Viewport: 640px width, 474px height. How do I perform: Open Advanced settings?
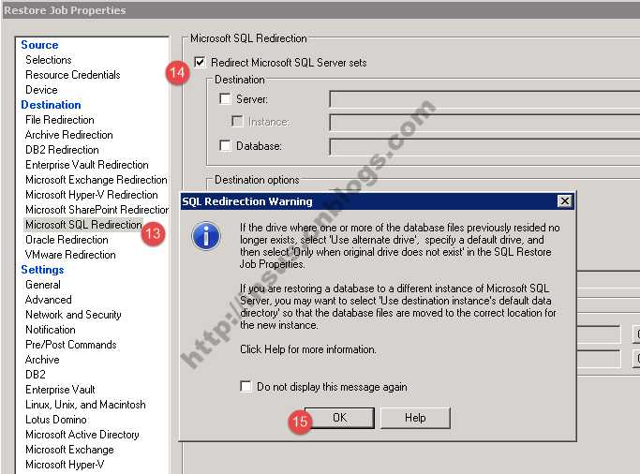click(48, 300)
